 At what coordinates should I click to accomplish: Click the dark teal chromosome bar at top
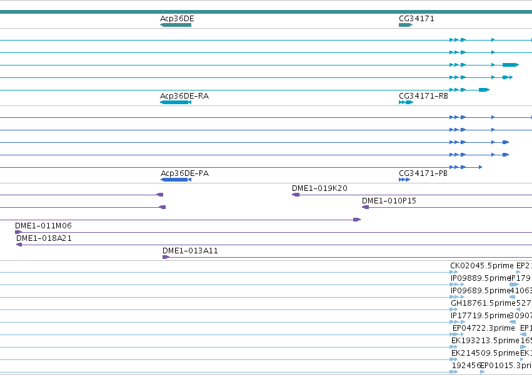click(266, 12)
